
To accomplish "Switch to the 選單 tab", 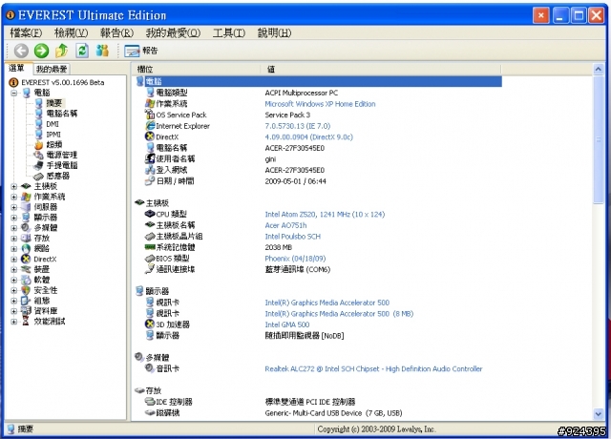I will (17, 68).
